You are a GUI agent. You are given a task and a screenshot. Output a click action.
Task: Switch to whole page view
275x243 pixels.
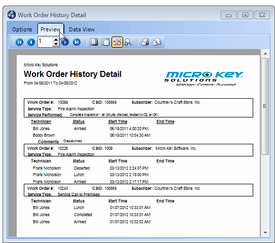coord(94,42)
